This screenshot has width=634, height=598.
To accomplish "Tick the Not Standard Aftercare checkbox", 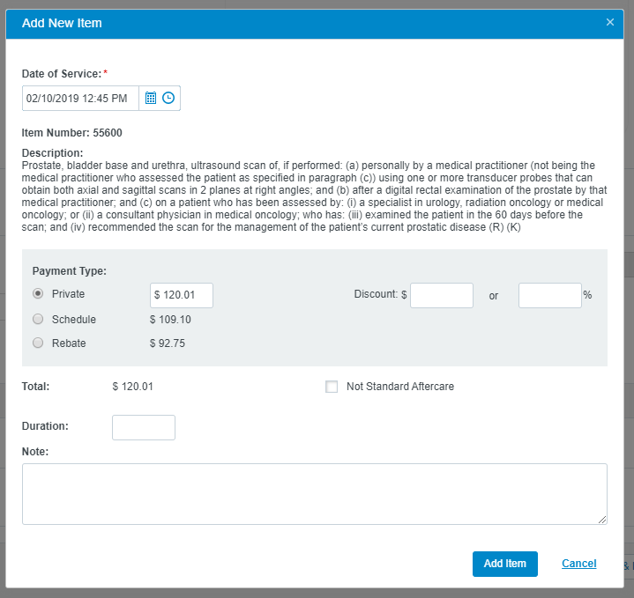I will (x=332, y=387).
